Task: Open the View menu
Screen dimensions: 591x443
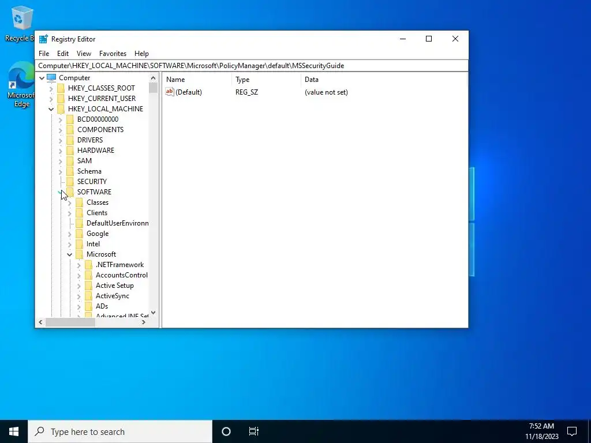Action: [84, 54]
